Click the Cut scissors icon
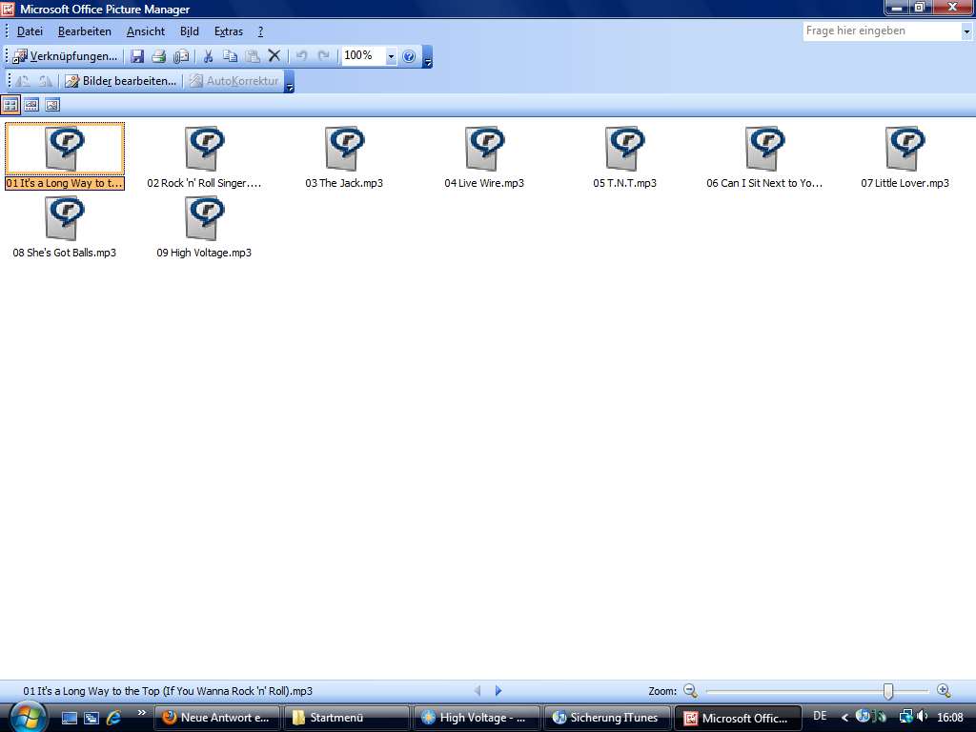The width and height of the screenshot is (976, 732). 208,56
